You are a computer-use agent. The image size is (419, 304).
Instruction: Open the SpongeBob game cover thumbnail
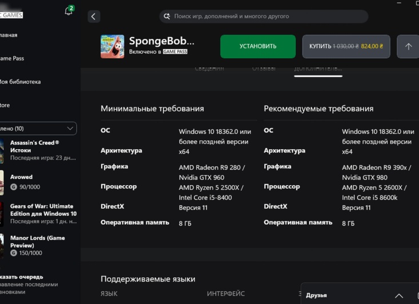click(x=112, y=46)
